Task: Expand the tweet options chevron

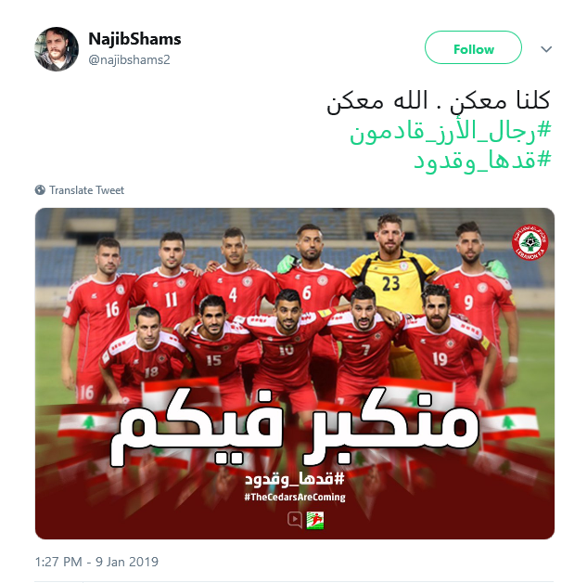Action: [546, 49]
